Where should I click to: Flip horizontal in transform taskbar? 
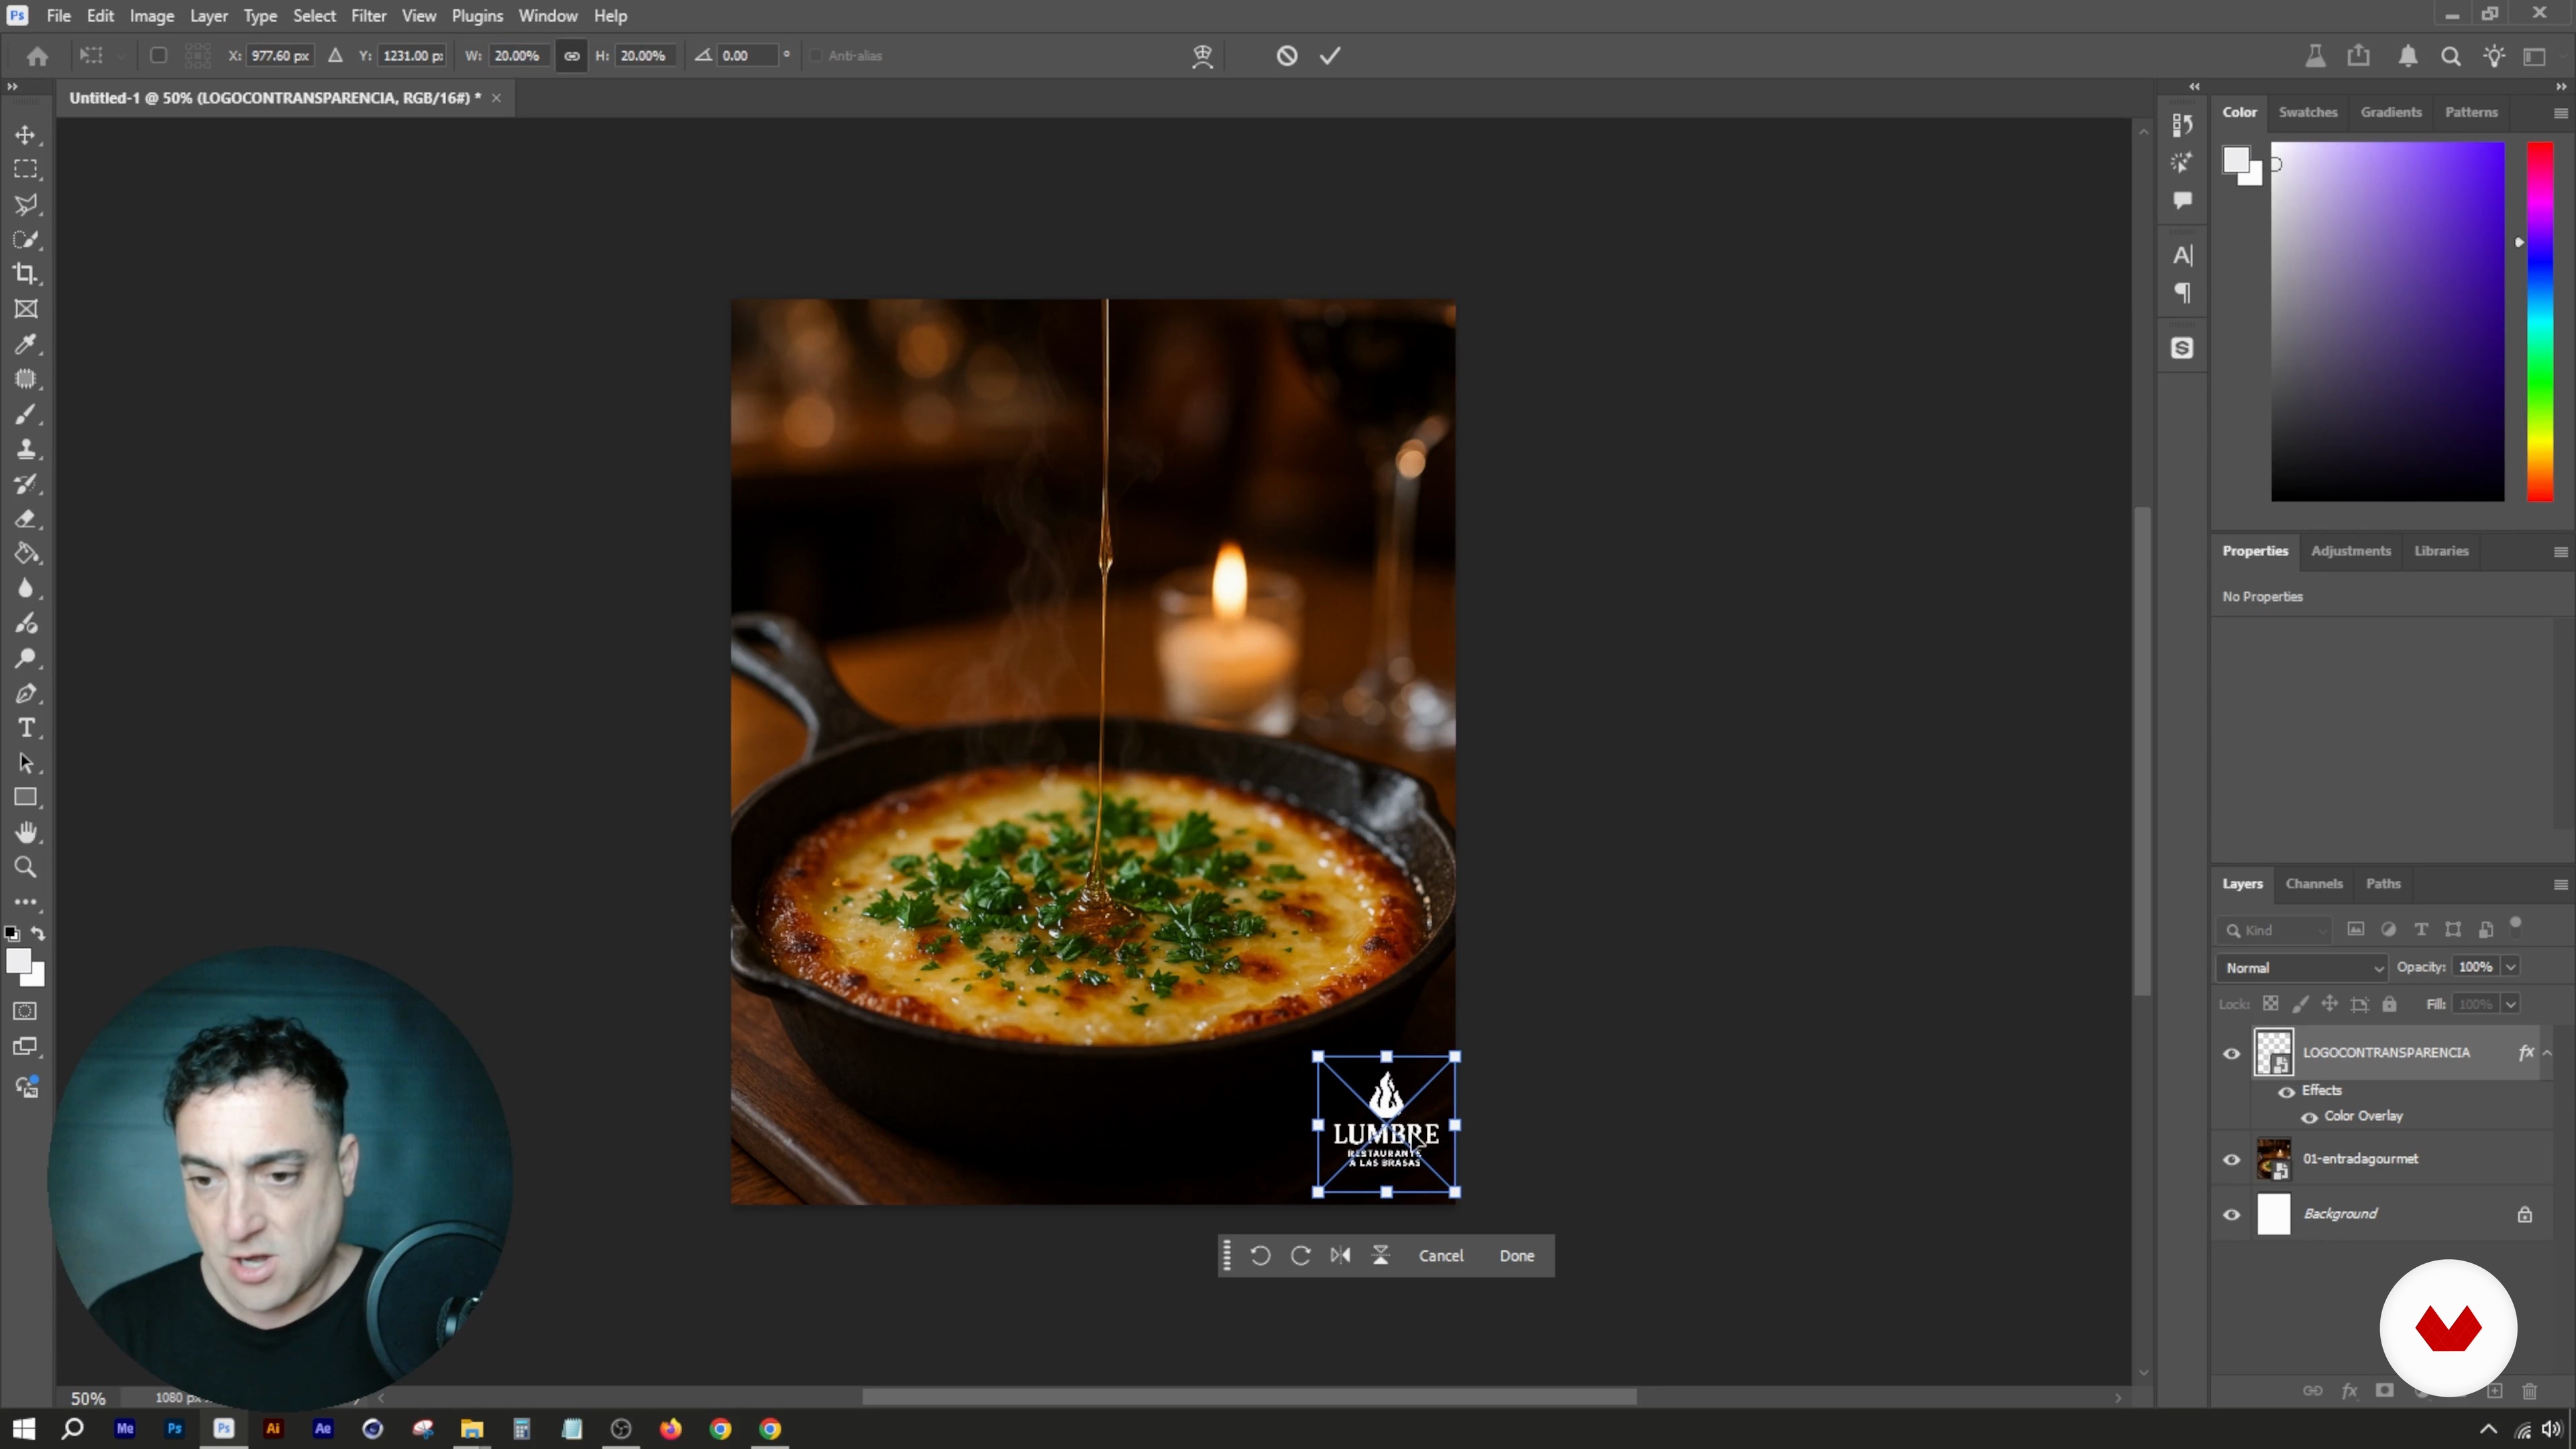point(1341,1255)
